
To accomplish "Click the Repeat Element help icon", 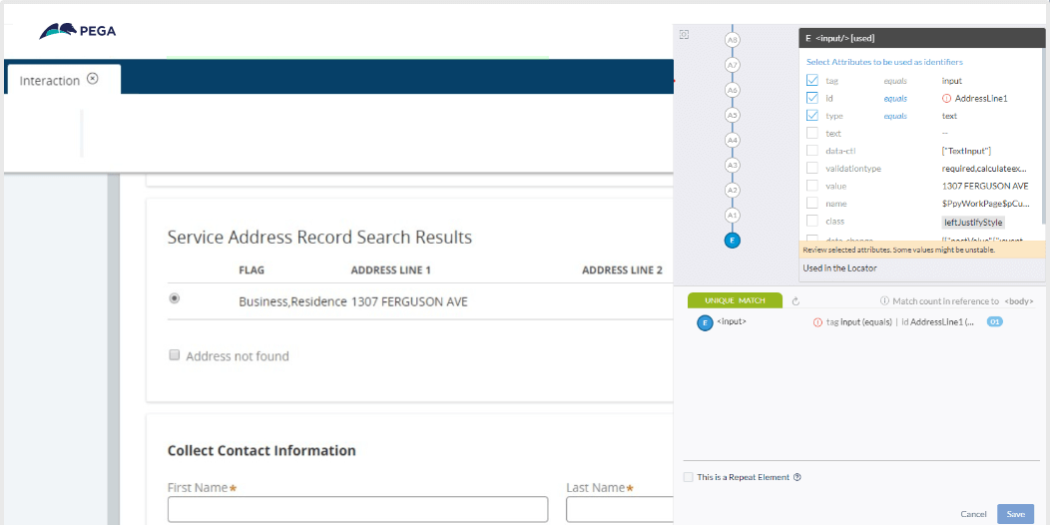I will point(796,477).
